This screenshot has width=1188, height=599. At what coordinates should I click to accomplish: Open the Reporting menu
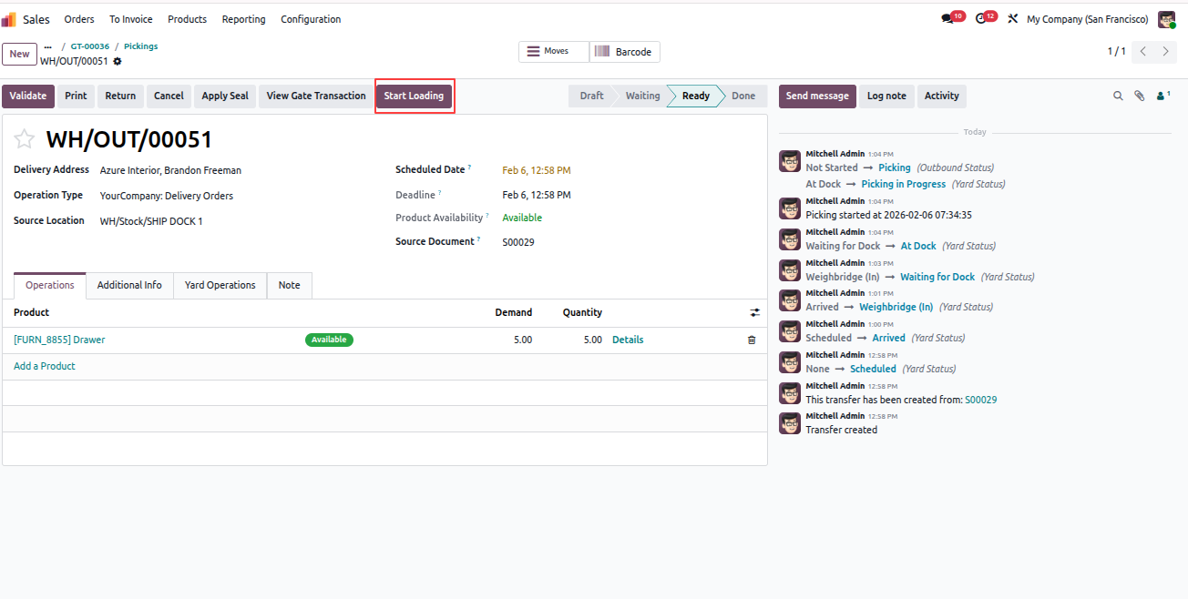tap(244, 19)
